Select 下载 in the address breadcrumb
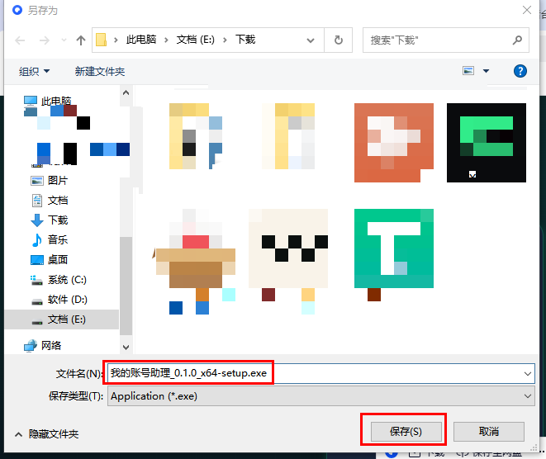This screenshot has width=546, height=459. [245, 40]
